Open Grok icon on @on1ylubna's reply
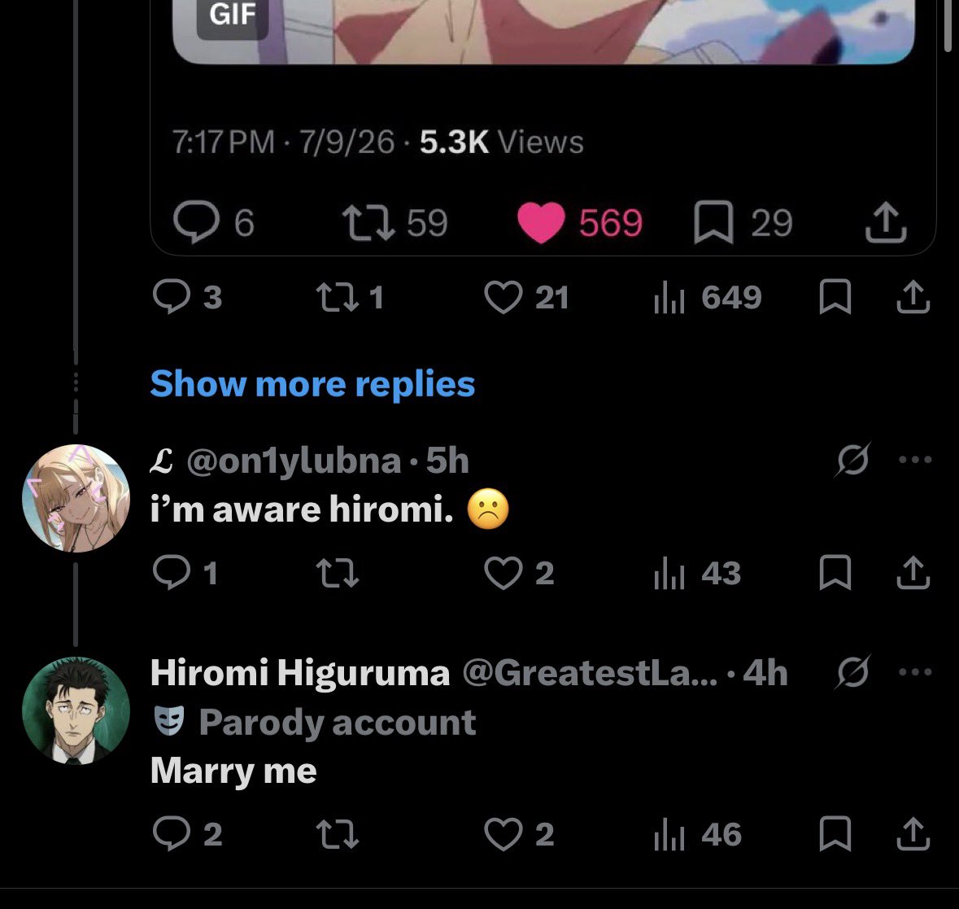 (x=852, y=460)
